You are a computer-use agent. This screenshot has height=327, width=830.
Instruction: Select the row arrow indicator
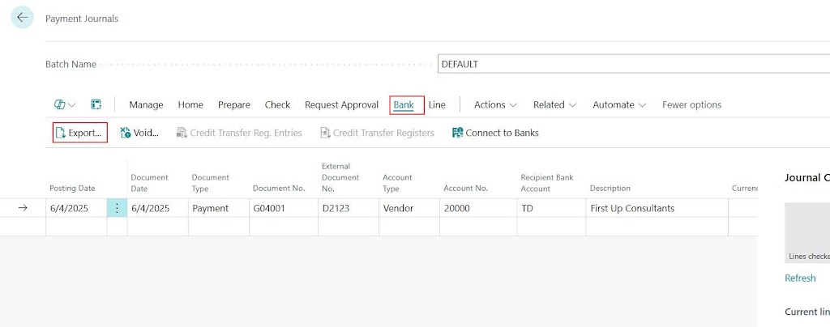(23, 208)
